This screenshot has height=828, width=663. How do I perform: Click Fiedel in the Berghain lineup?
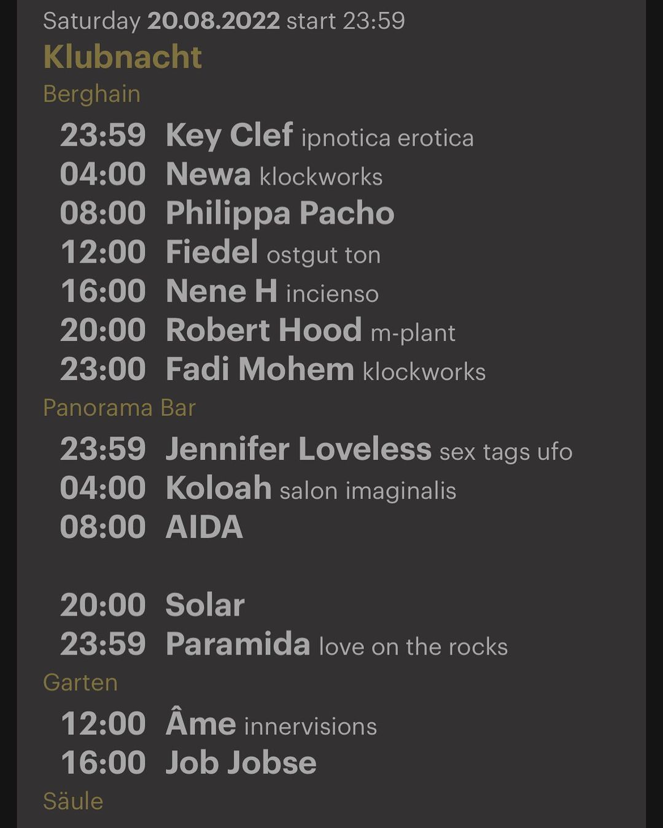[x=212, y=252]
